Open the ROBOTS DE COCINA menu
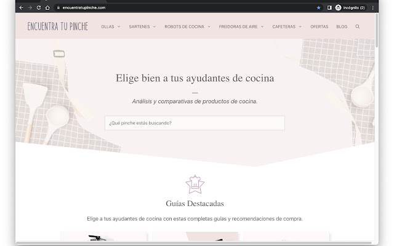The height and width of the screenshot is (246, 394). (x=184, y=26)
